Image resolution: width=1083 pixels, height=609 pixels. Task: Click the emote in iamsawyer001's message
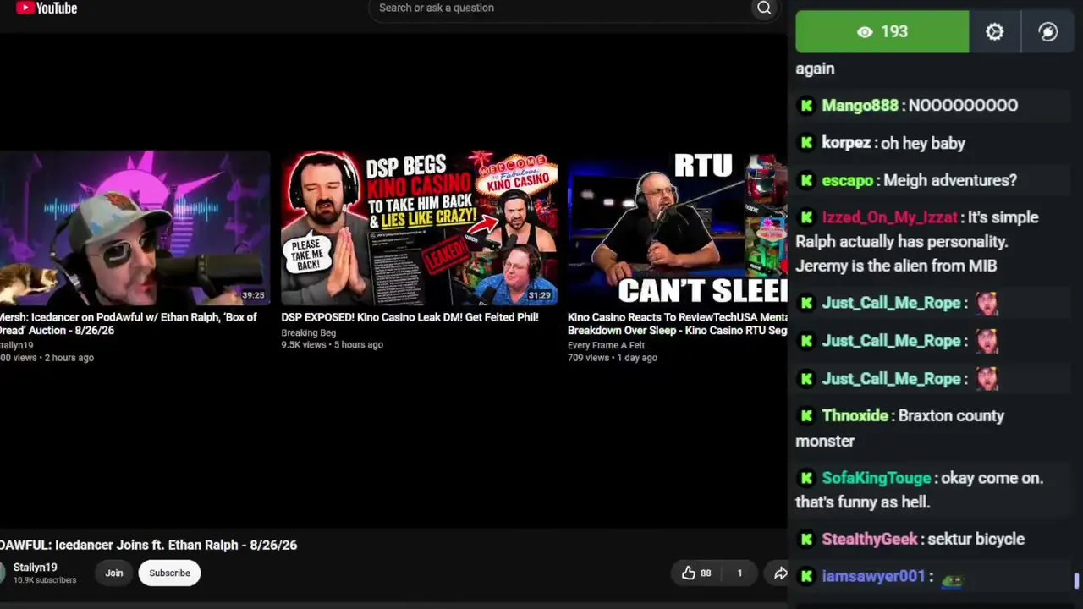(x=952, y=579)
